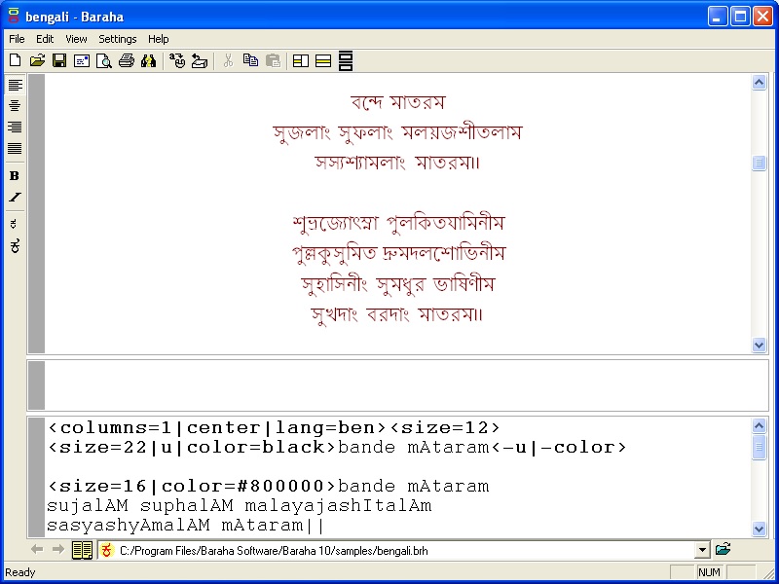The width and height of the screenshot is (779, 584).
Task: Align text left in sidebar
Action: [15, 85]
